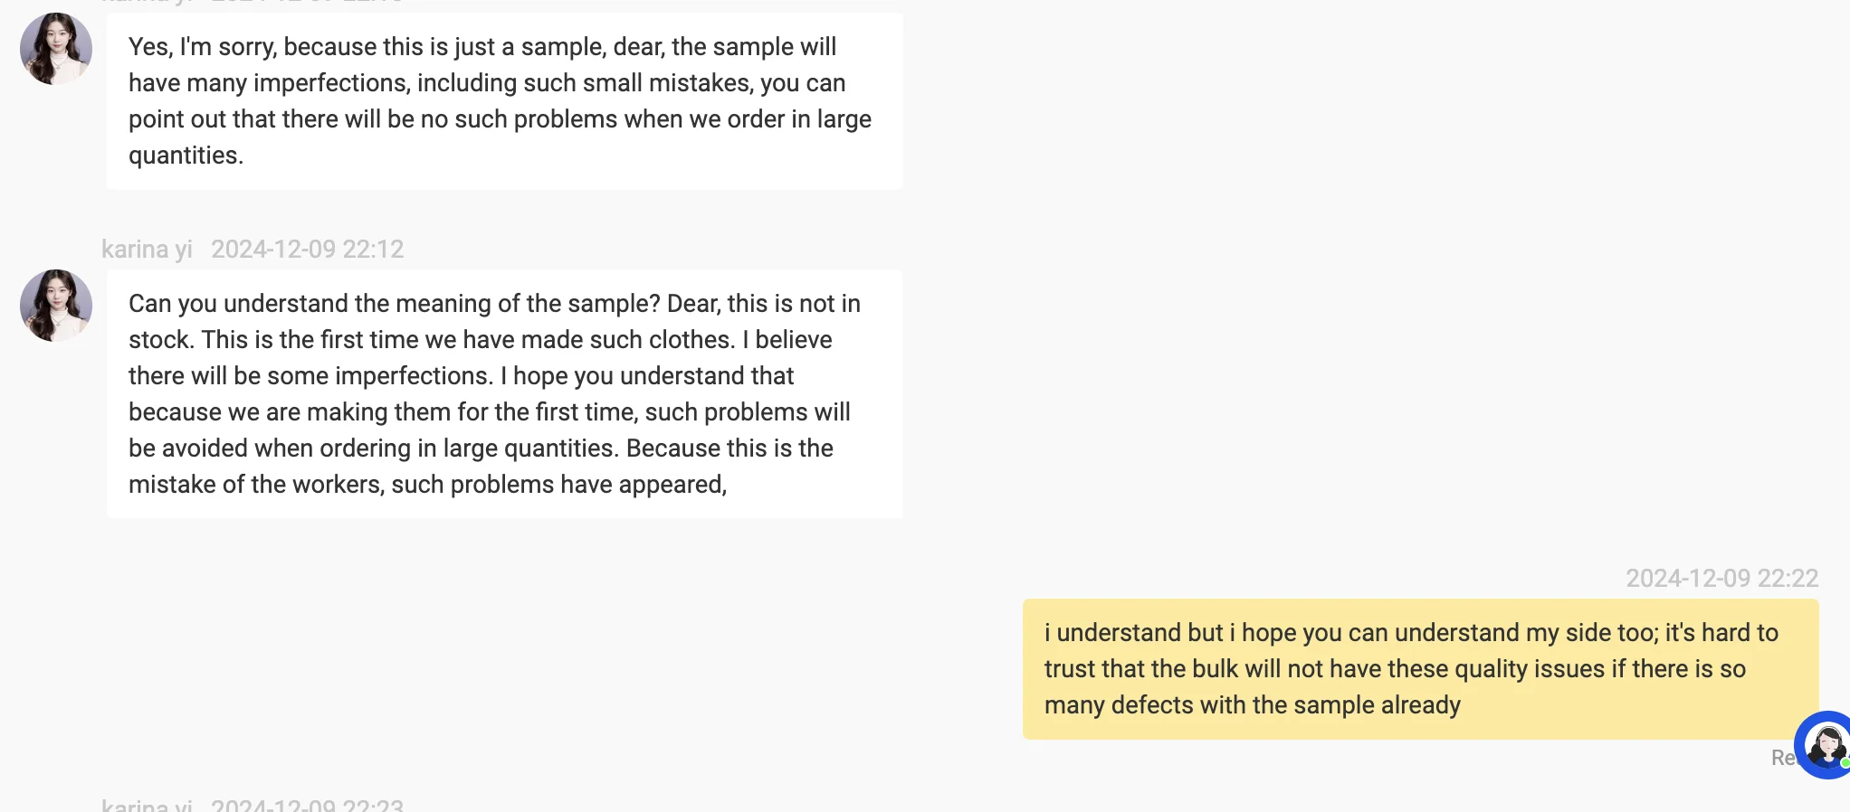Click the green online status dot
Screen dimensions: 1850x812
(1845, 763)
